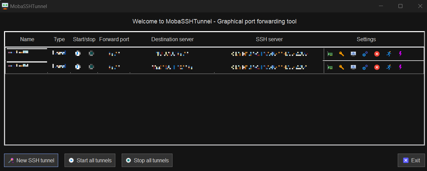427x171 pixels.
Task: Close the MobaSSHTunnel window
Action: click(x=420, y=6)
